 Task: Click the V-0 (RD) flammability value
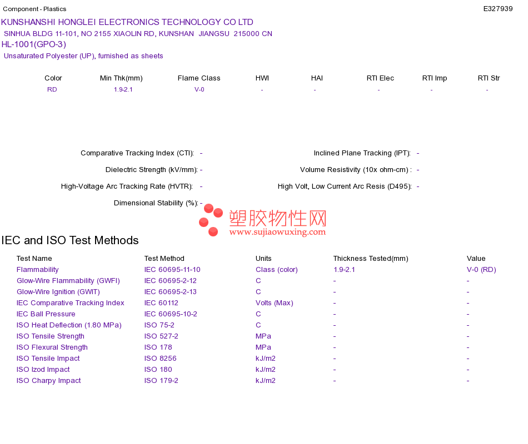click(x=481, y=269)
